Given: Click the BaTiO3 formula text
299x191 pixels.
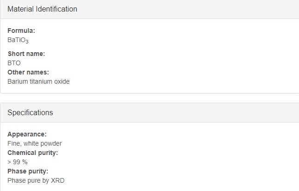Looking at the screenshot, I should pos(18,40).
